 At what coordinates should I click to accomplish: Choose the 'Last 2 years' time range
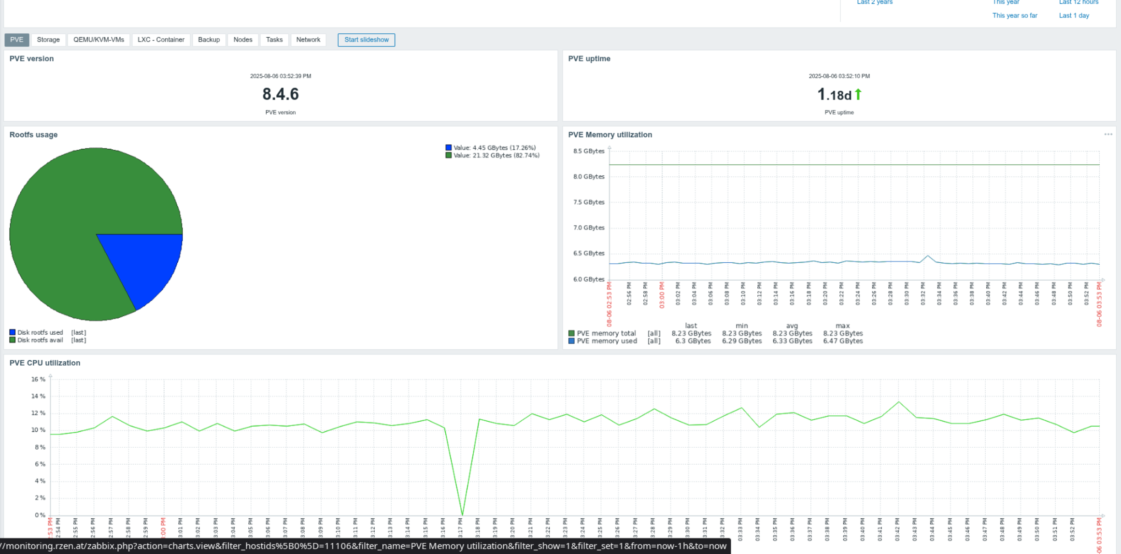(875, 2)
